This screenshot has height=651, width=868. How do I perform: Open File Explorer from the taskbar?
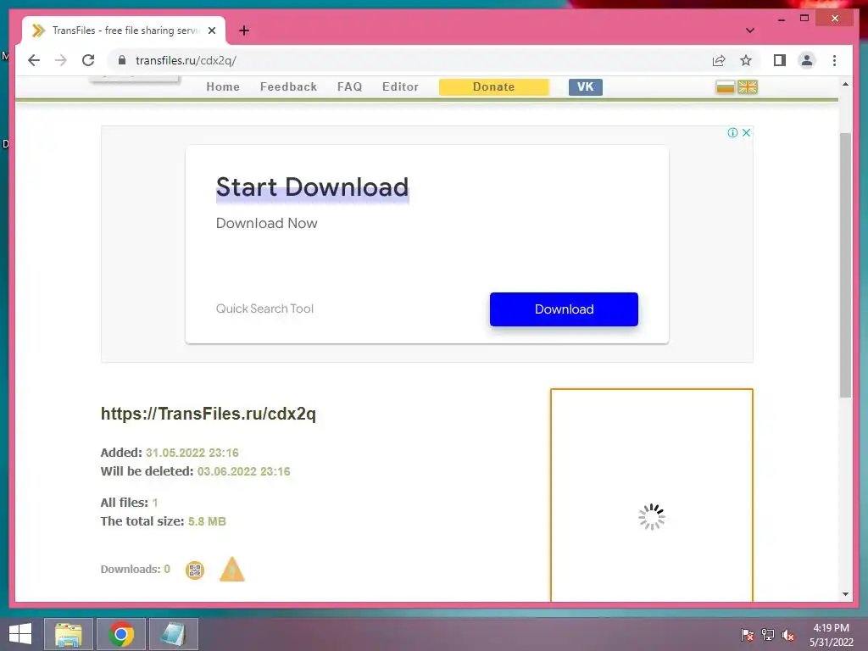[x=68, y=634]
